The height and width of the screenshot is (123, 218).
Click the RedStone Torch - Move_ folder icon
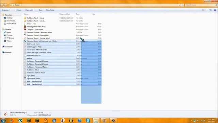click(25, 21)
